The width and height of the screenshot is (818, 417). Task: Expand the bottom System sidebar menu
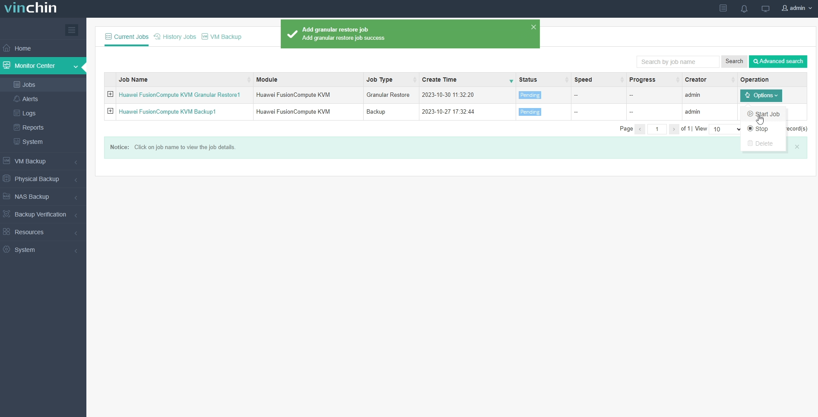pos(43,250)
